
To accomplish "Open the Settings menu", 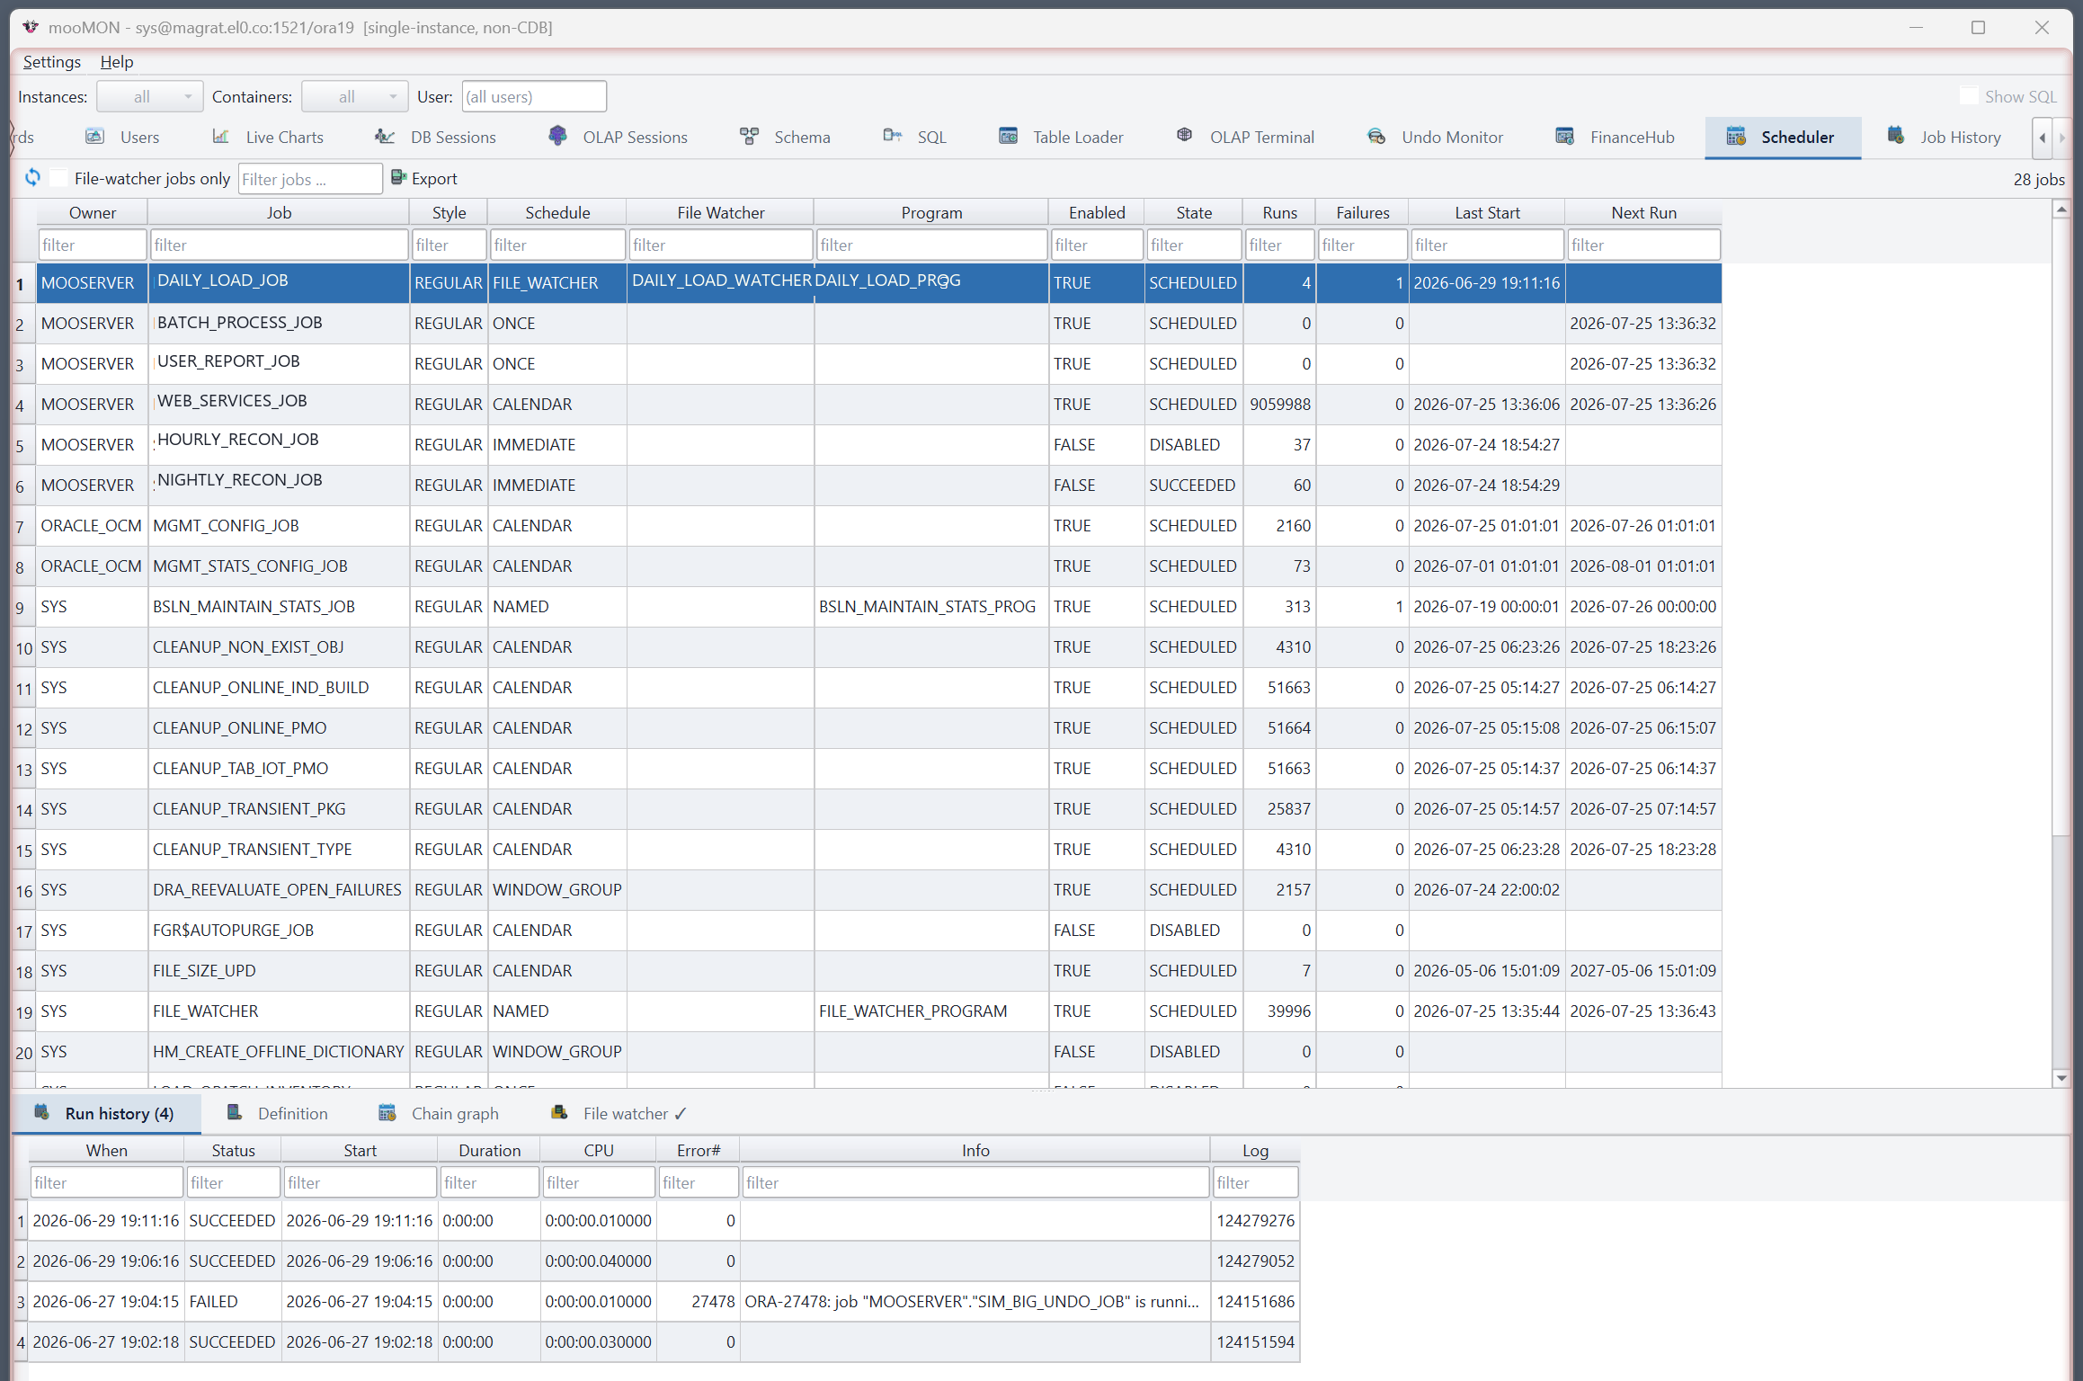I will point(52,61).
